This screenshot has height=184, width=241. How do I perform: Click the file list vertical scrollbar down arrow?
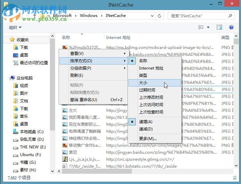[x=236, y=166]
